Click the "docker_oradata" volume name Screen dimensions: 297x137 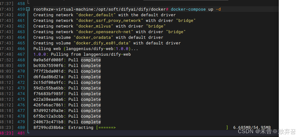click(93, 38)
